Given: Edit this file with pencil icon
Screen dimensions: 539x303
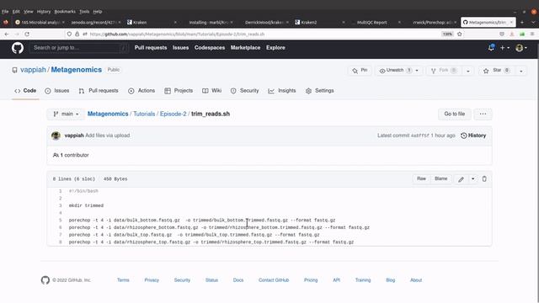Looking at the screenshot, I should [x=461, y=179].
